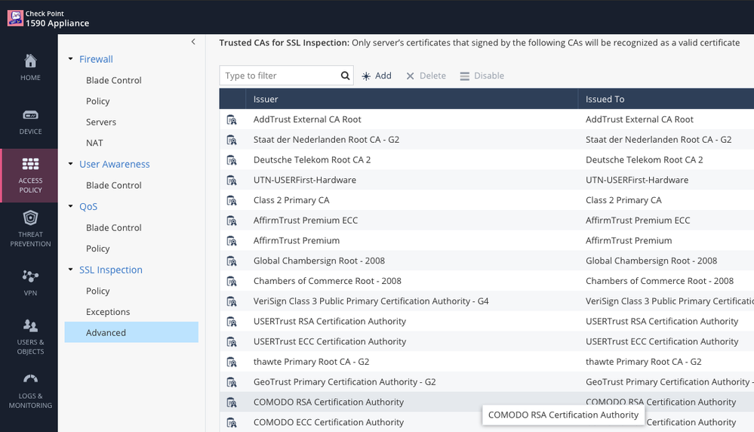This screenshot has height=432, width=754.
Task: Open the Device section
Action: tap(30, 122)
